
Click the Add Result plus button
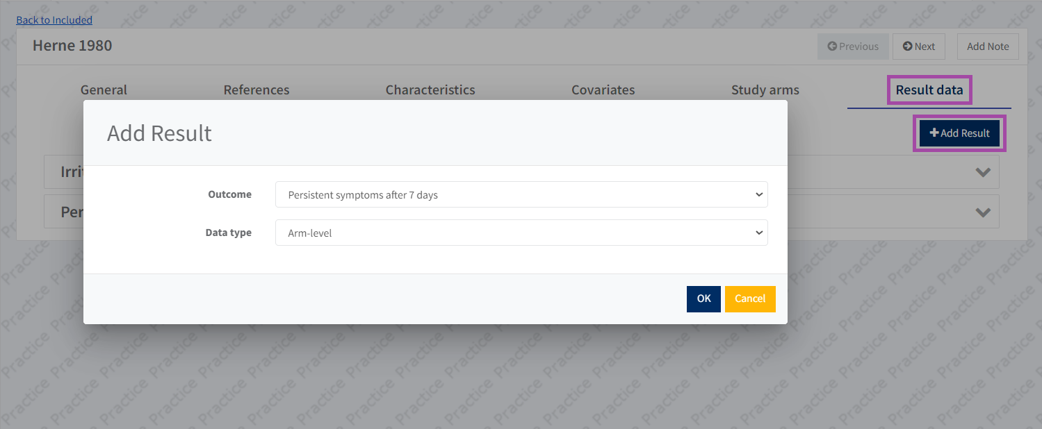959,133
